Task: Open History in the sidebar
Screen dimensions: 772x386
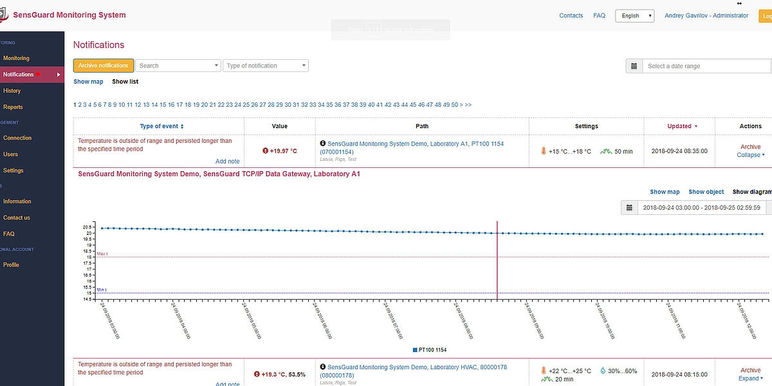Action: [12, 91]
